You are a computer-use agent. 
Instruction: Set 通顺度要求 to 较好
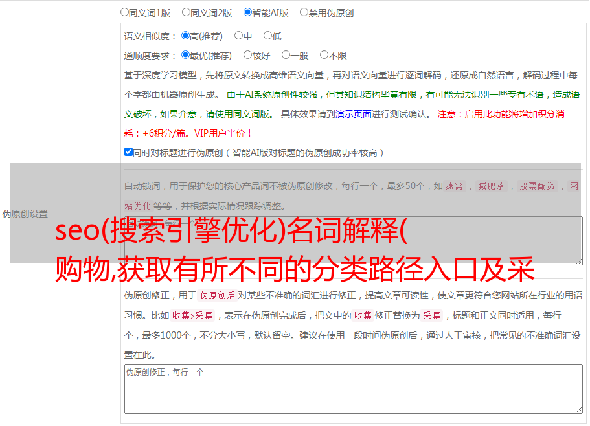(x=247, y=55)
